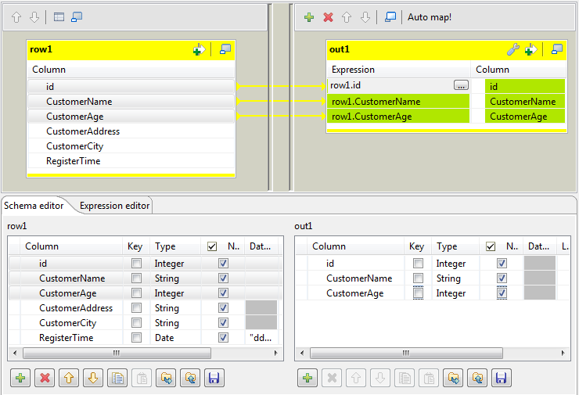Click the row1 schema horizontal scrollbar

click(117, 354)
